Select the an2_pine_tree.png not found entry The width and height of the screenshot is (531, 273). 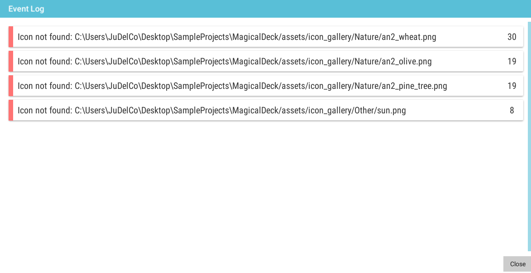[266, 85]
